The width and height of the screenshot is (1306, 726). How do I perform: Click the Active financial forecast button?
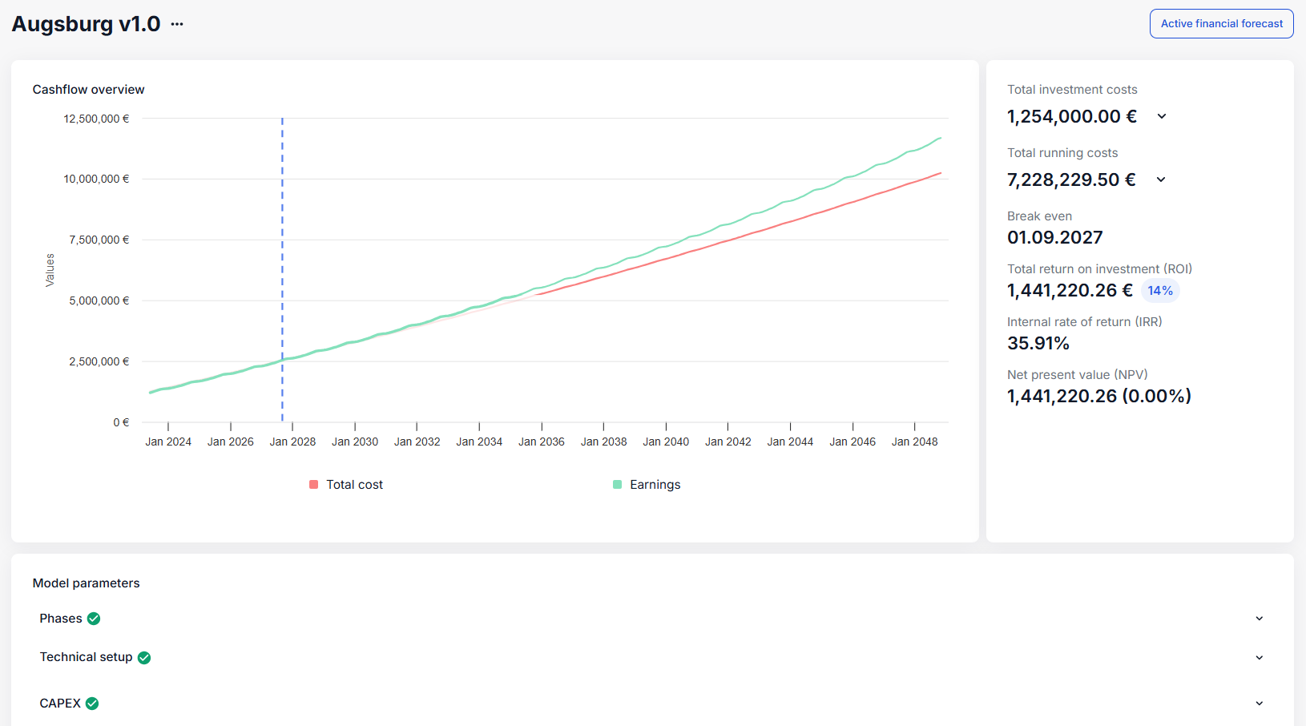click(1221, 24)
